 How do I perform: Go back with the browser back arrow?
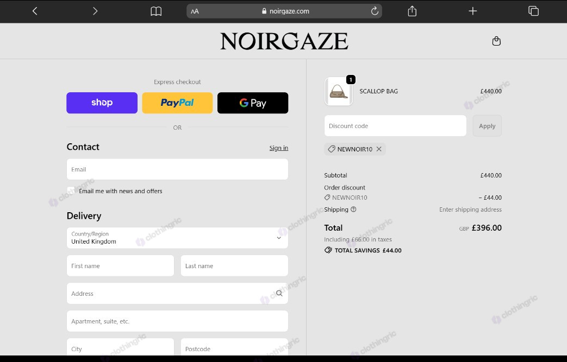pos(35,11)
